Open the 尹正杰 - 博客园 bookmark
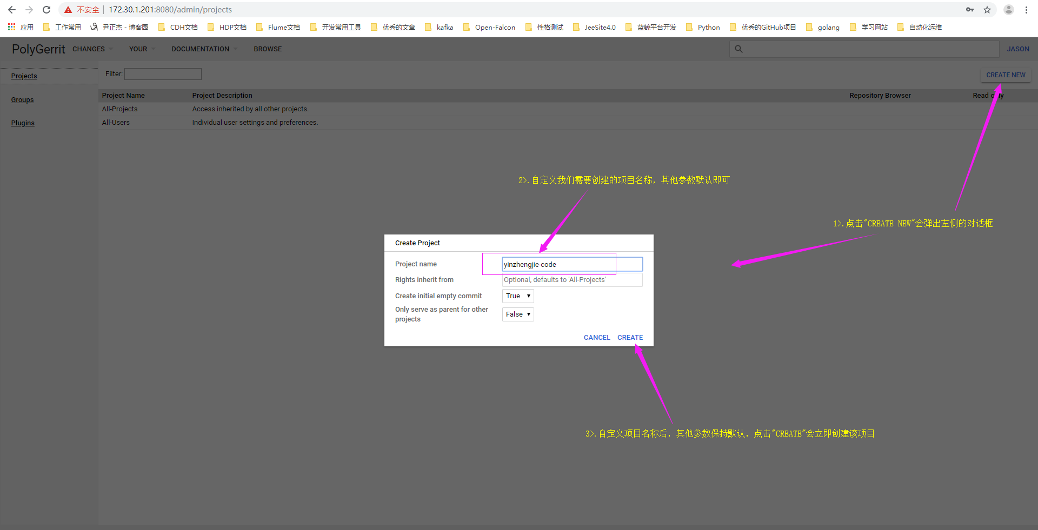 tap(119, 27)
